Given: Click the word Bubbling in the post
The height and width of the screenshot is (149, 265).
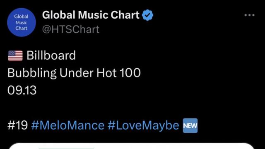Looking at the screenshot, I should coord(31,73).
